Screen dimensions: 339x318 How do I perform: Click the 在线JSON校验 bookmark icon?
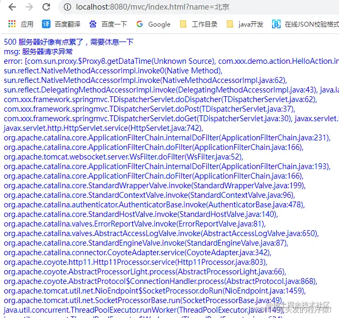coord(276,24)
